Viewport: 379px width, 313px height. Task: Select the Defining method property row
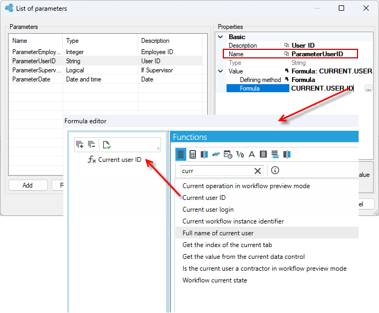(300, 80)
